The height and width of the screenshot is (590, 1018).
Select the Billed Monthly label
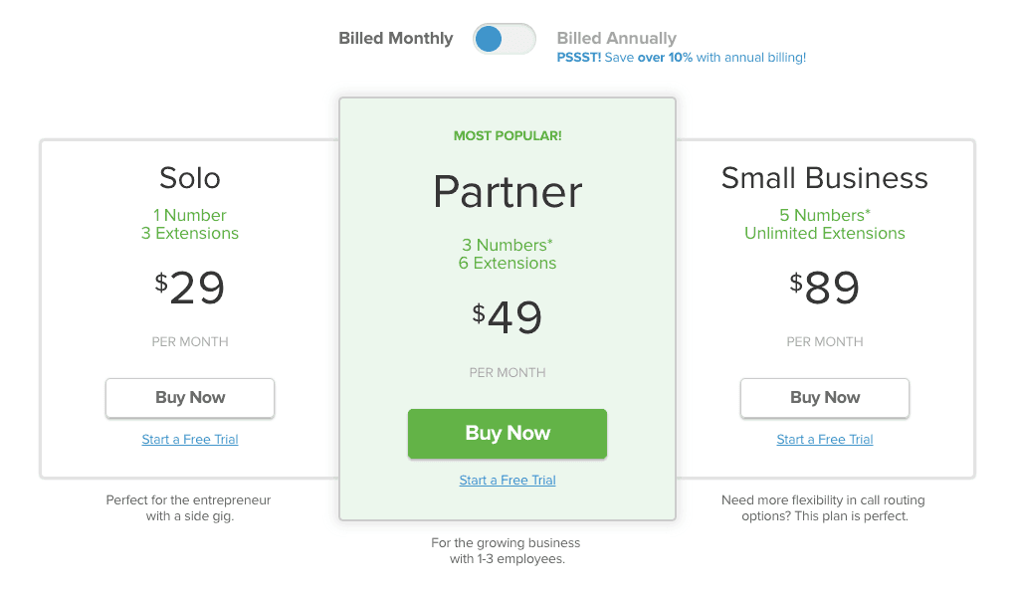tap(395, 38)
